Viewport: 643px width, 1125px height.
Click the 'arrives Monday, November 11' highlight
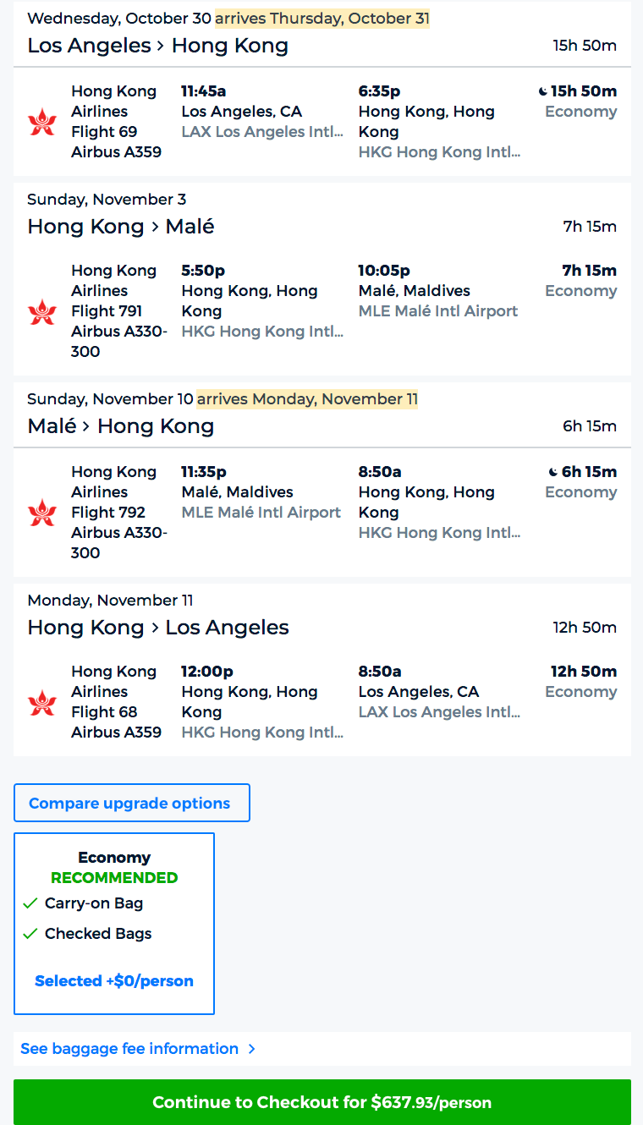point(307,399)
